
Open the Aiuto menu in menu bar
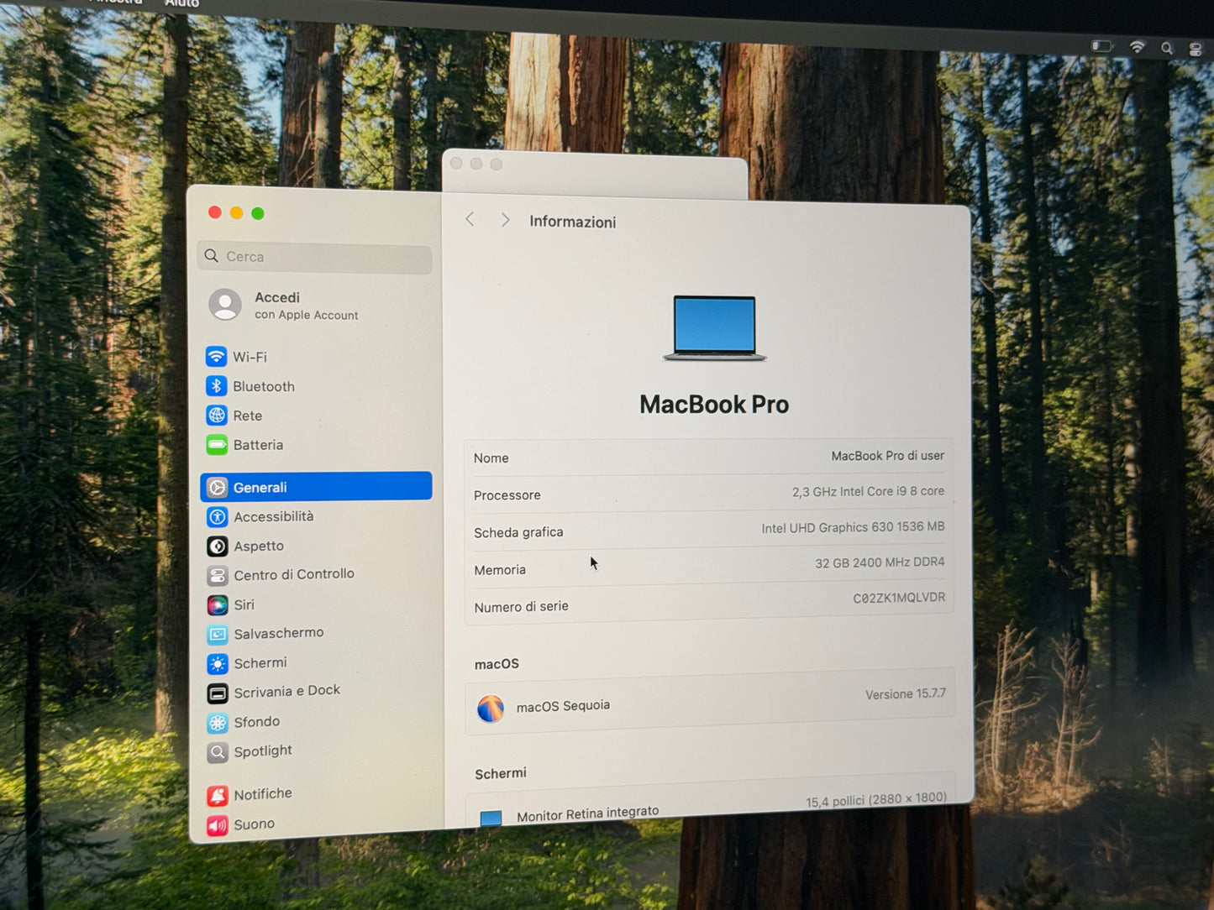pyautogui.click(x=181, y=3)
